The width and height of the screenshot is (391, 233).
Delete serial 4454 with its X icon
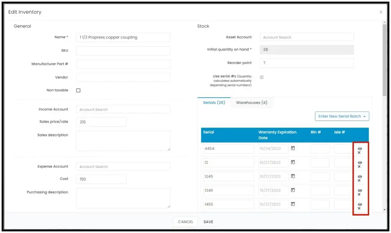tap(359, 153)
